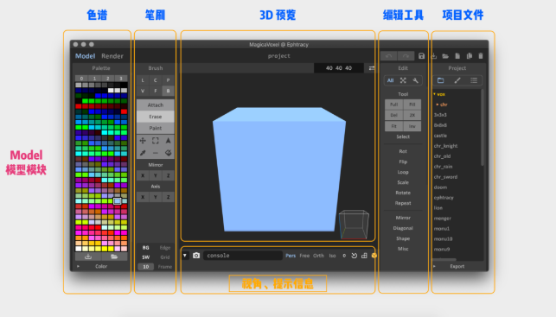556x317 pixels.
Task: Select the eyedropper color picker brush icon
Action: [x=143, y=153]
